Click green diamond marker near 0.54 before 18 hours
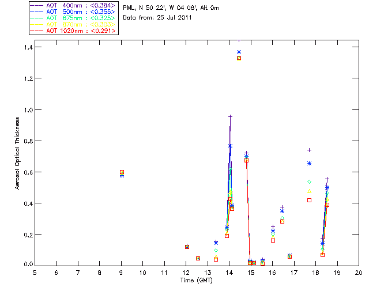This screenshot has width=369, height=295. tap(310, 182)
